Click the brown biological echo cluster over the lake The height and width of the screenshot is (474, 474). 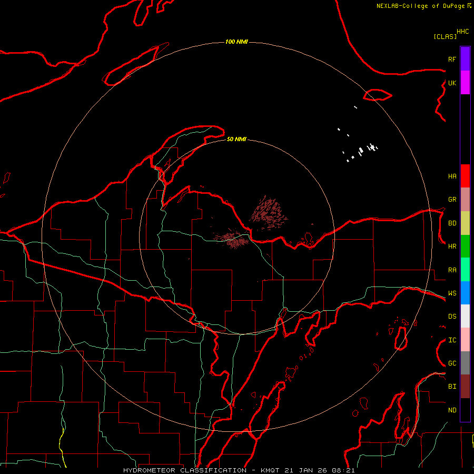[268, 213]
